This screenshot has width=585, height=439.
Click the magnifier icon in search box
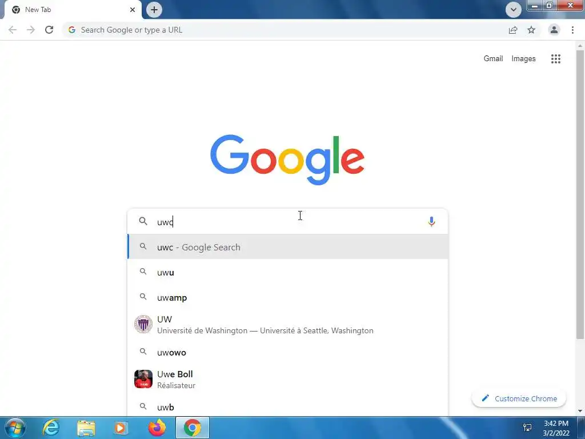(143, 221)
